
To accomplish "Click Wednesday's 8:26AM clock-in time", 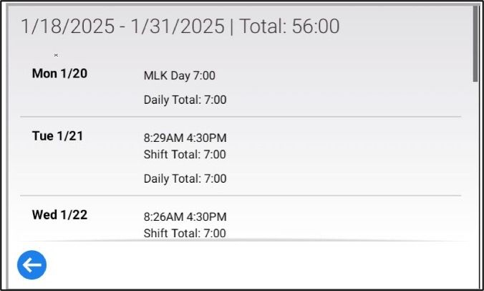I will click(x=164, y=216).
